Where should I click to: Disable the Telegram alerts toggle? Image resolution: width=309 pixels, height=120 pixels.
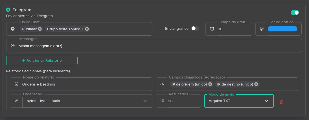coord(295,13)
